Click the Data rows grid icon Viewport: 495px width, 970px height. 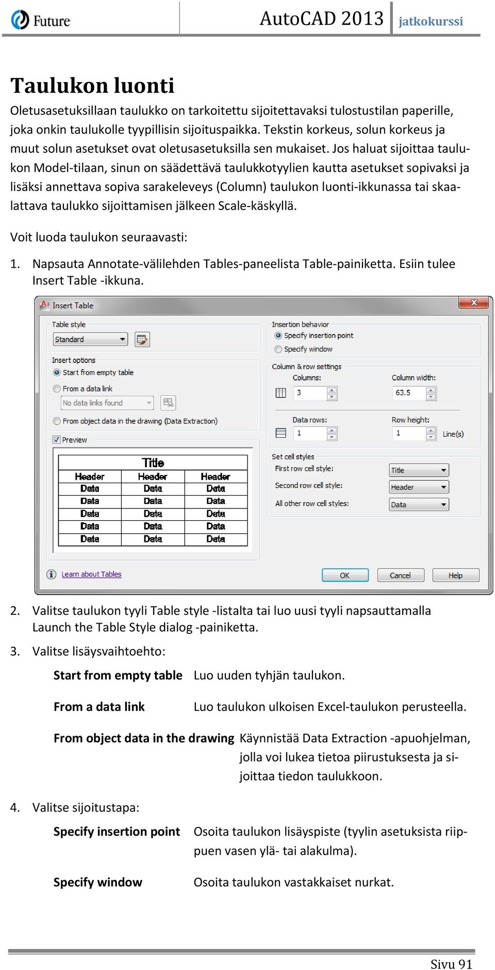point(281,433)
